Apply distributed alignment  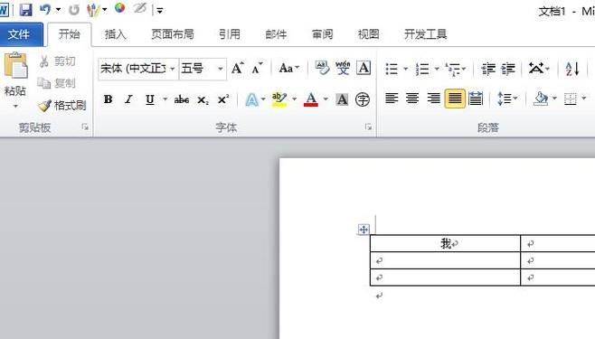pyautogui.click(x=476, y=99)
